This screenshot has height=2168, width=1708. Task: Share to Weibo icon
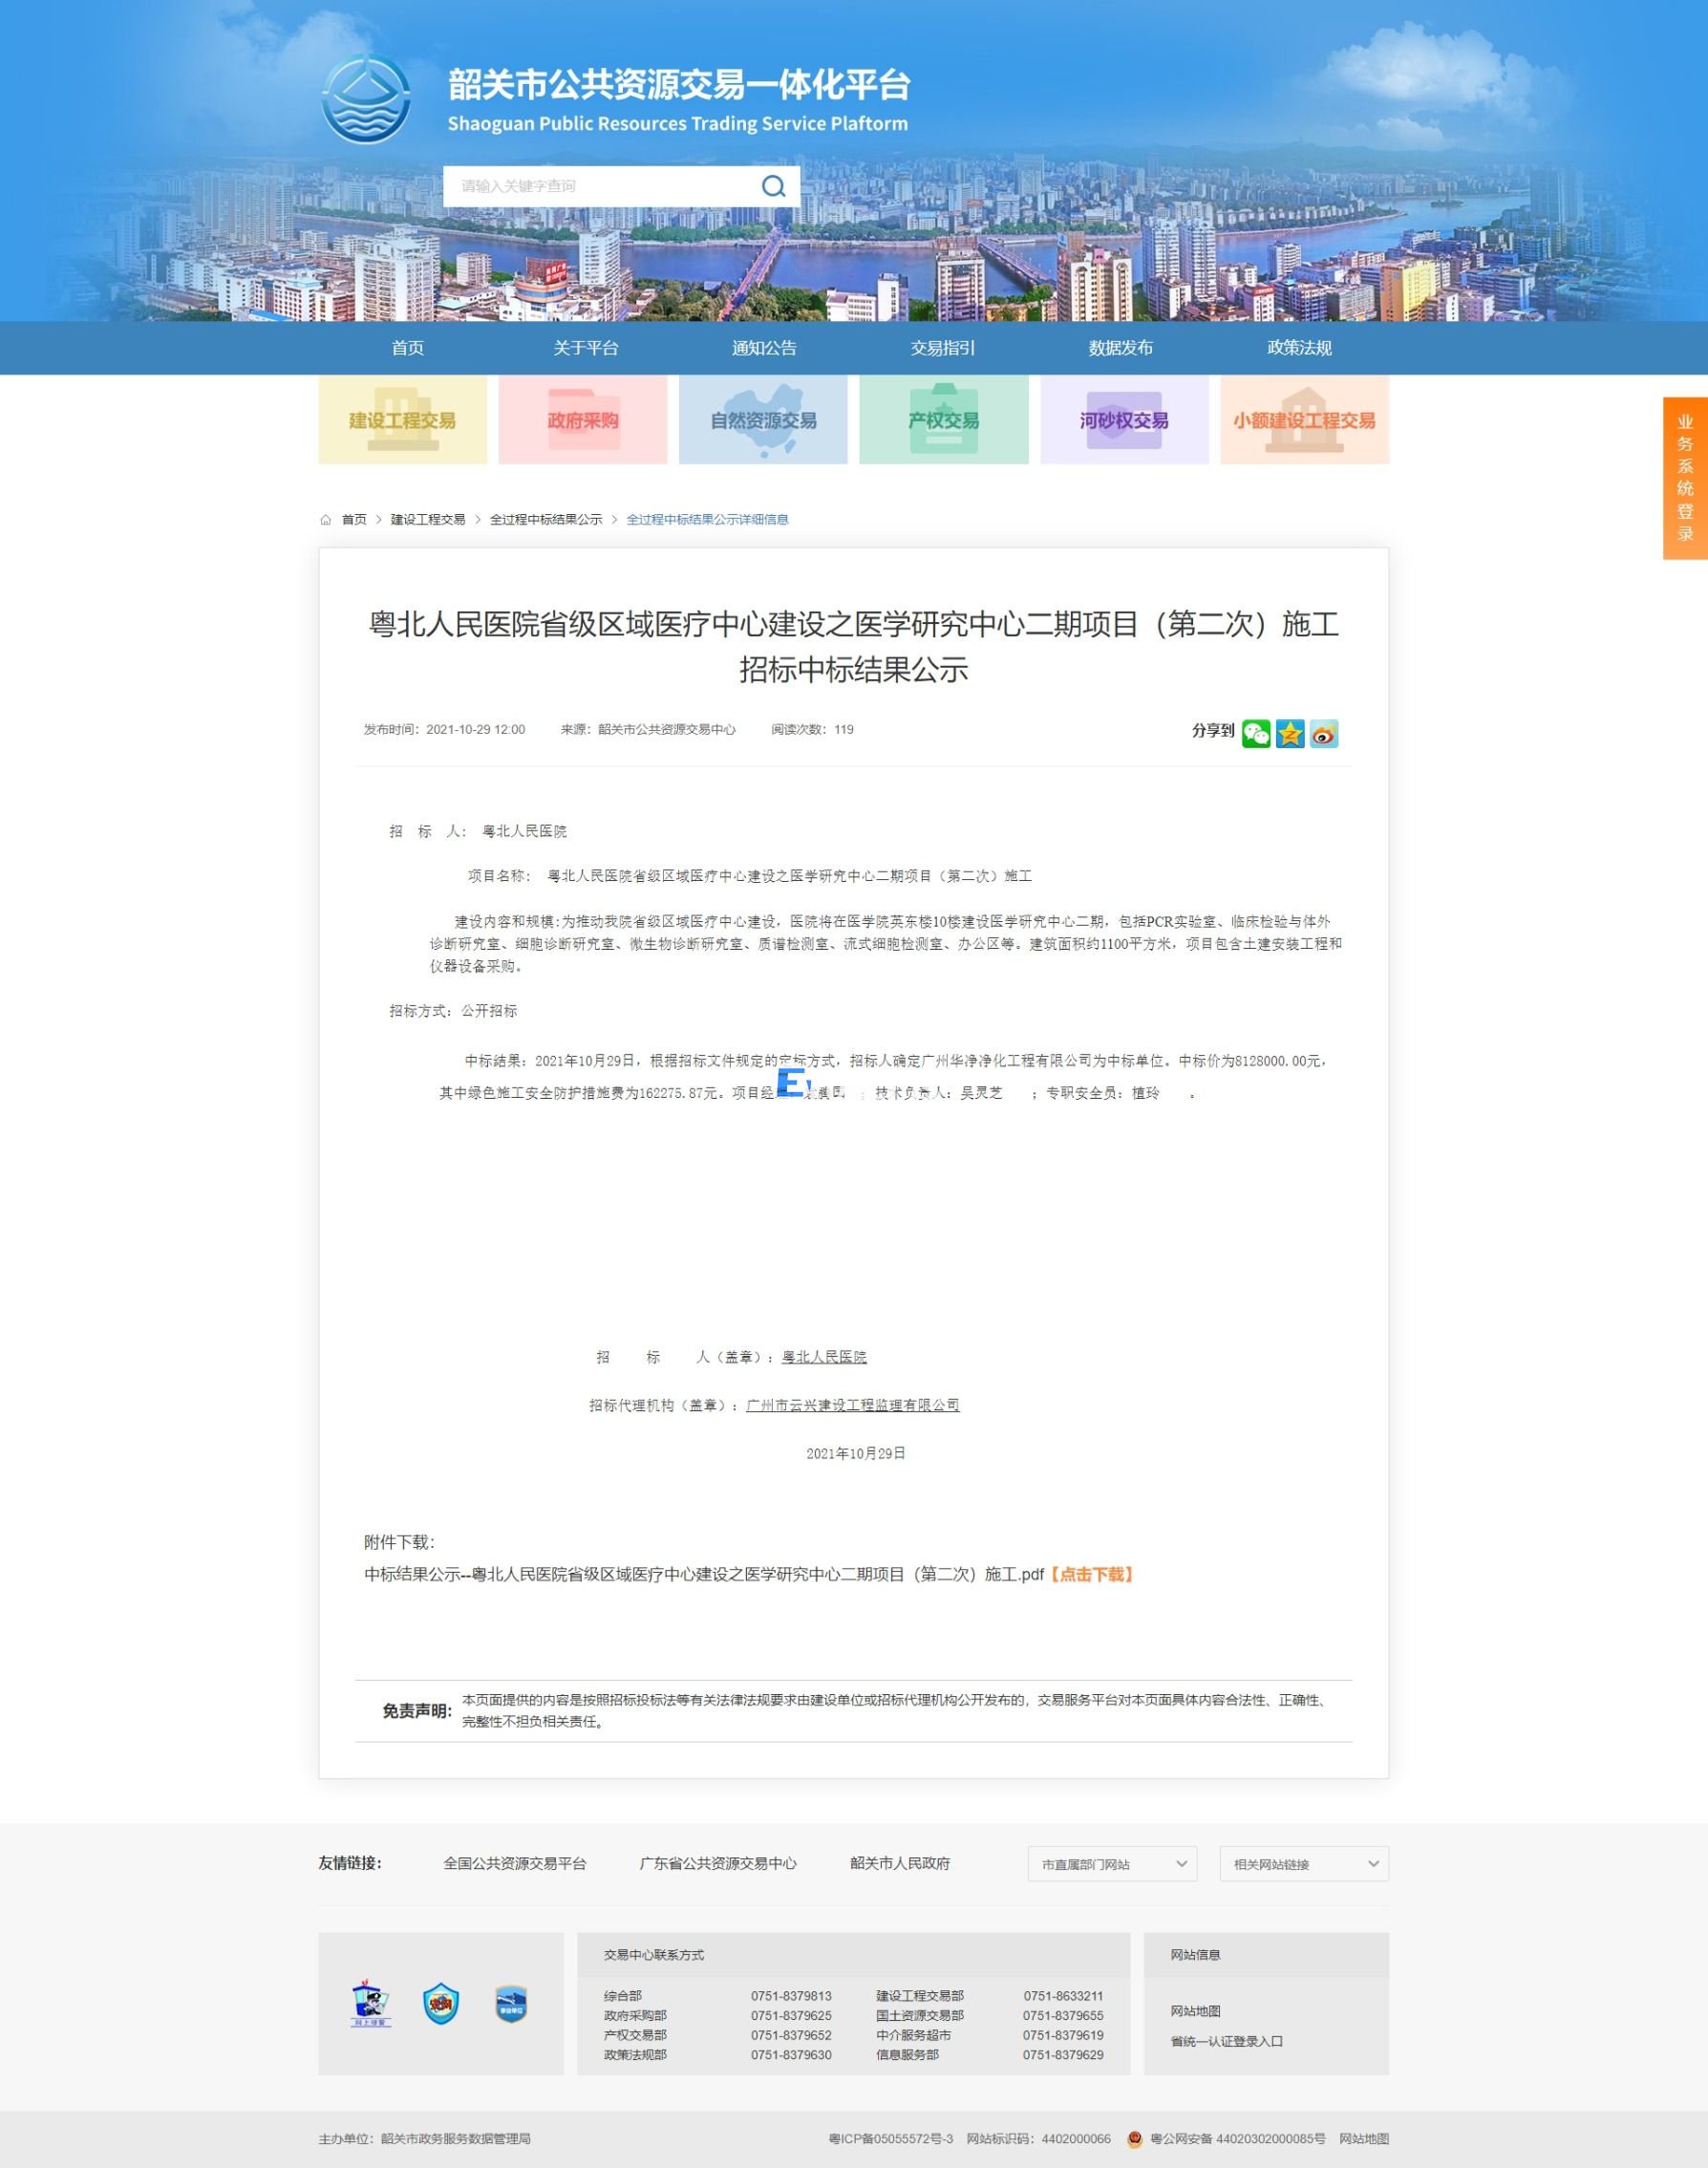[x=1324, y=734]
